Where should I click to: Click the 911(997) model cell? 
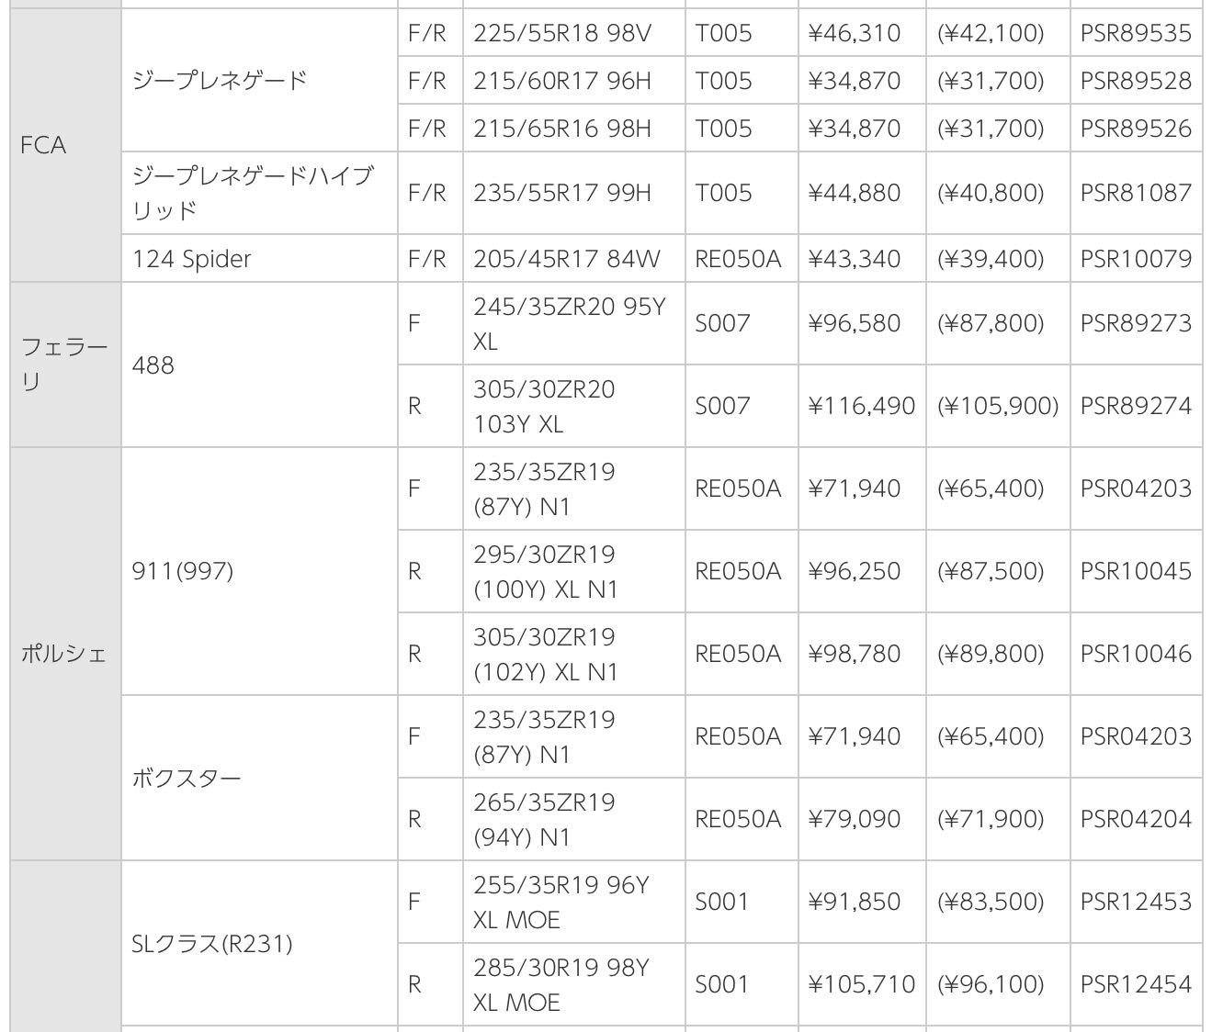[x=183, y=571]
